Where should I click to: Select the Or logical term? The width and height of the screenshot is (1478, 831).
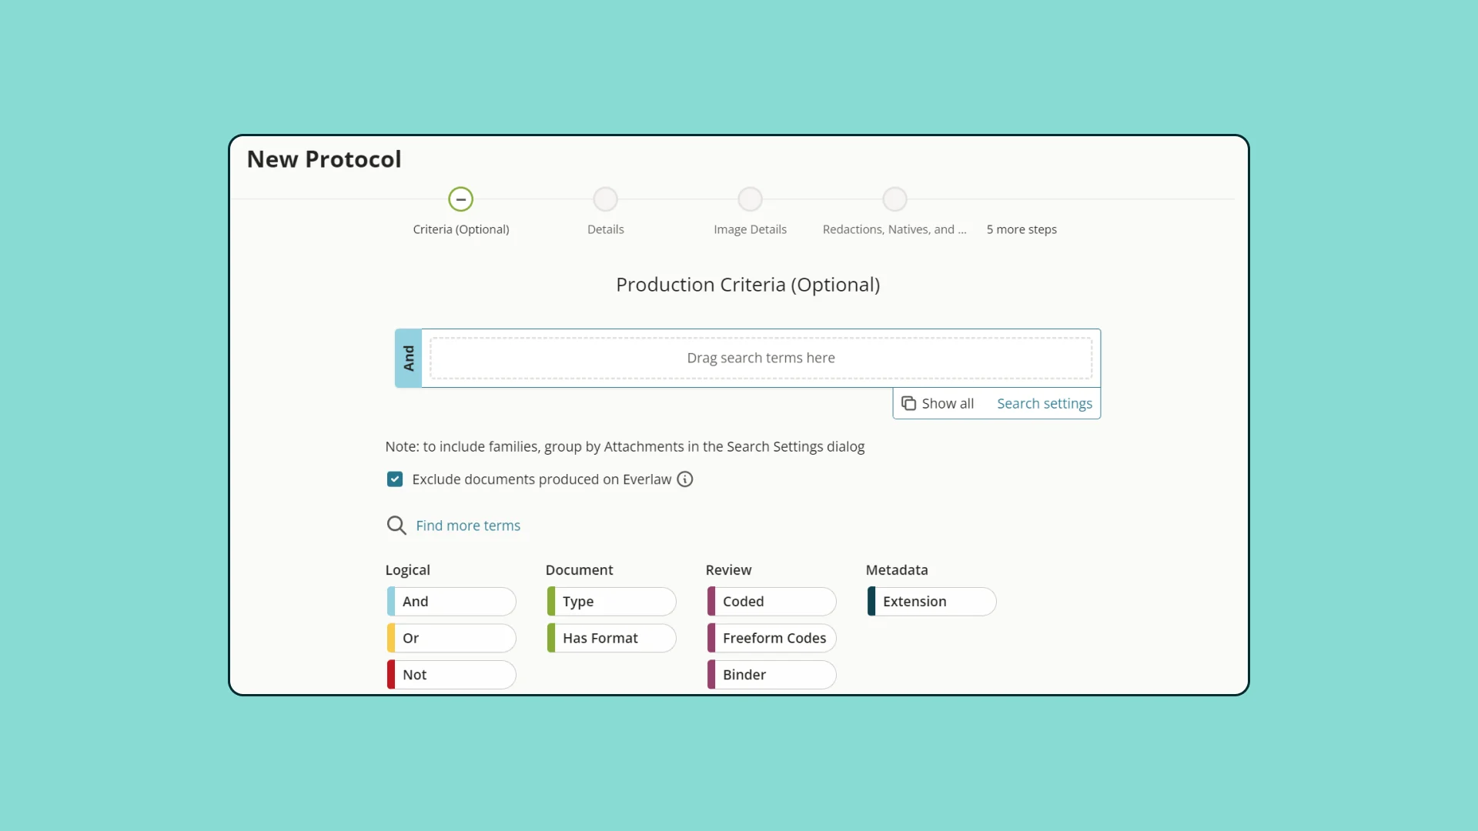pyautogui.click(x=452, y=638)
